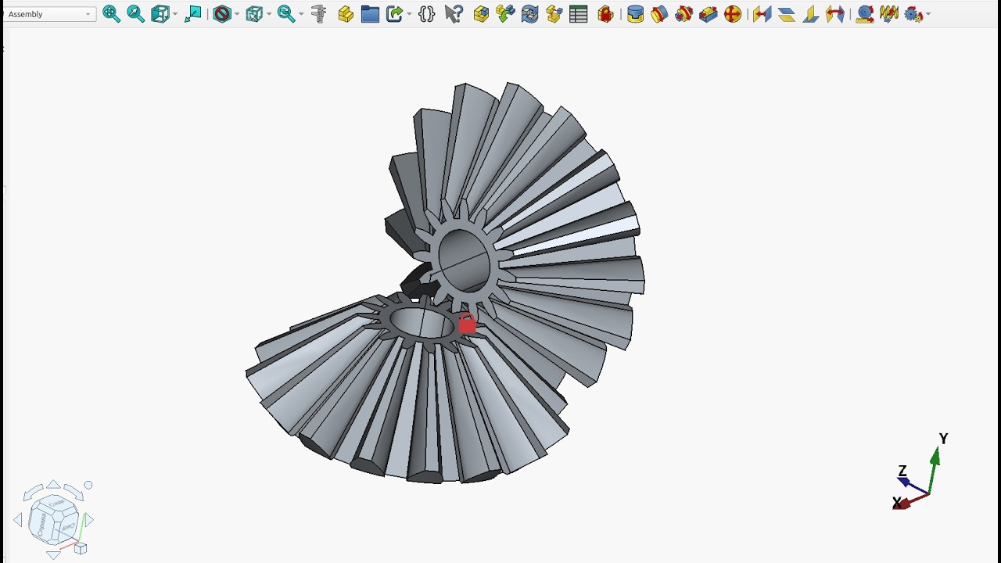The image size is (1001, 563).
Task: Click the small circle beside the navigation cube
Action: click(88, 486)
